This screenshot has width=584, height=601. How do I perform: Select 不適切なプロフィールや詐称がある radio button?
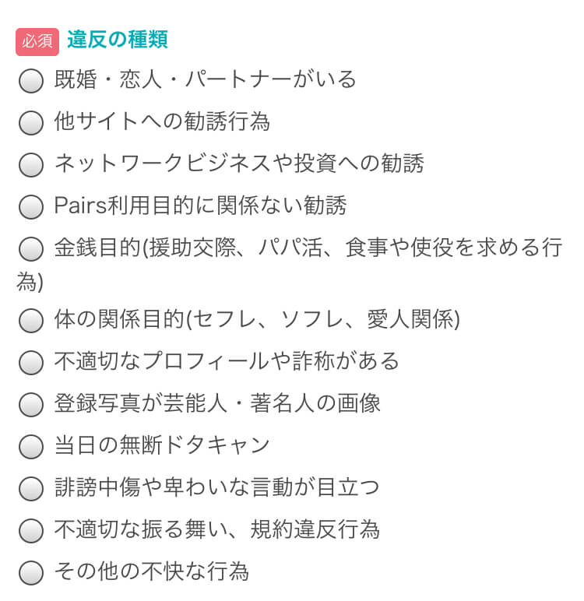(30, 362)
